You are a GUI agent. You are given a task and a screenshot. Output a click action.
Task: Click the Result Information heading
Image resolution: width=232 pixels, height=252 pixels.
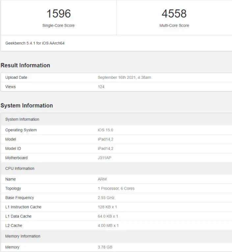[25, 65]
